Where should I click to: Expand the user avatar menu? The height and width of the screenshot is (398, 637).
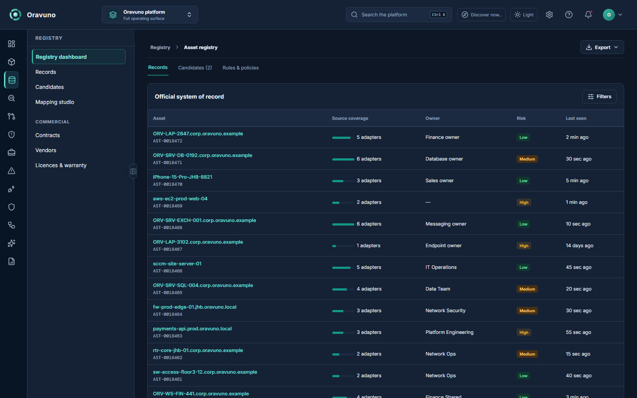click(x=613, y=15)
